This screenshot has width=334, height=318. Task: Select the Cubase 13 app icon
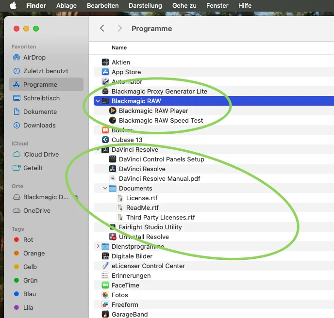[105, 140]
